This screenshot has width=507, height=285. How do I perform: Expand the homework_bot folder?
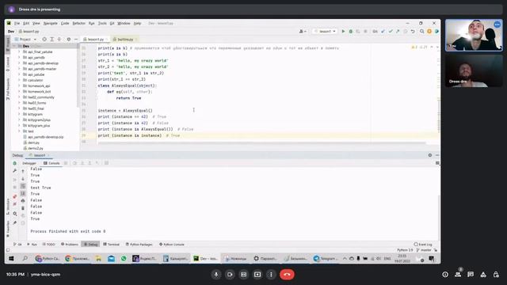19,92
